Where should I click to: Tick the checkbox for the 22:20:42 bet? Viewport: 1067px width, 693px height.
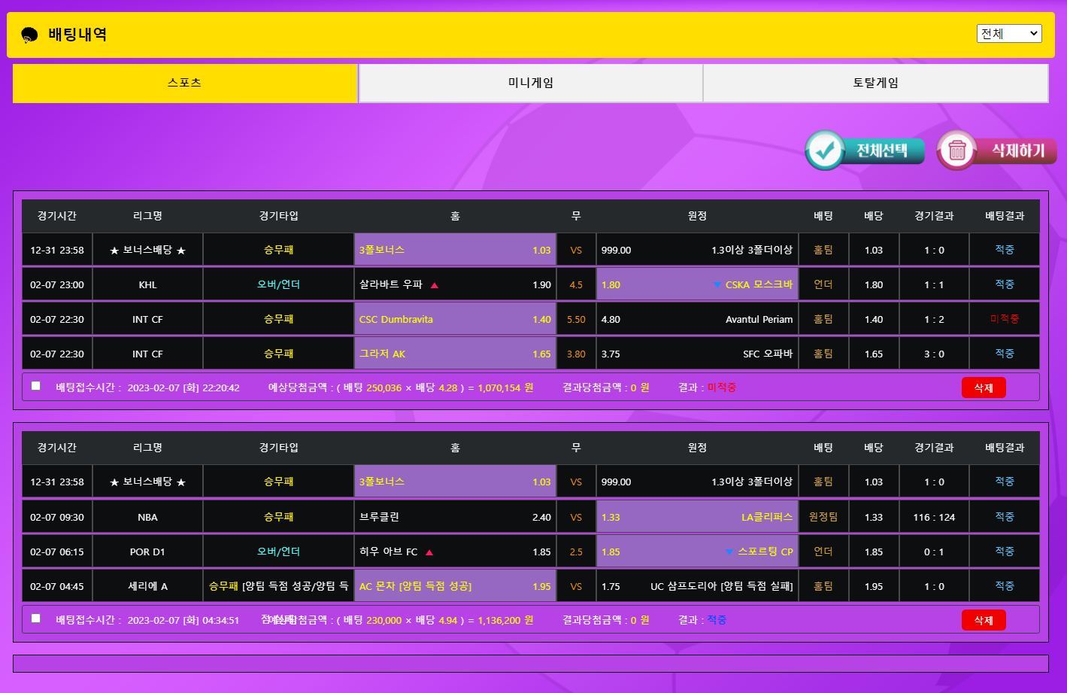click(36, 386)
